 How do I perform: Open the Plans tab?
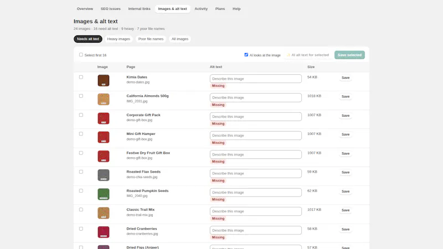[220, 9]
